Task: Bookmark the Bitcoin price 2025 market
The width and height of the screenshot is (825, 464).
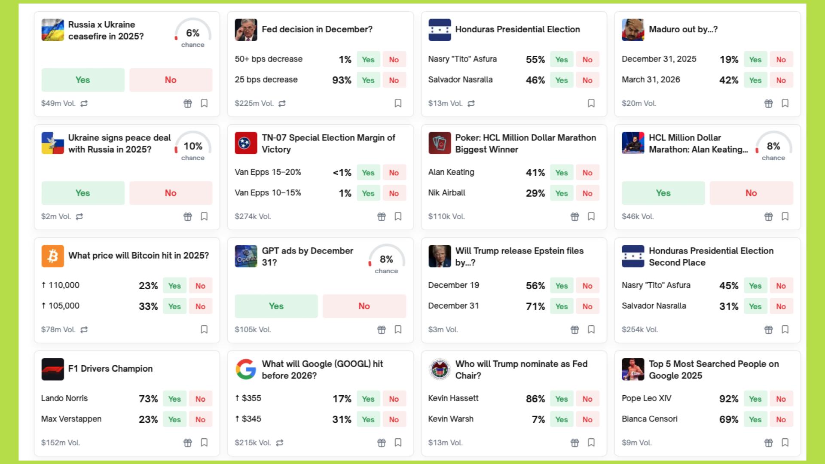Action: [204, 330]
